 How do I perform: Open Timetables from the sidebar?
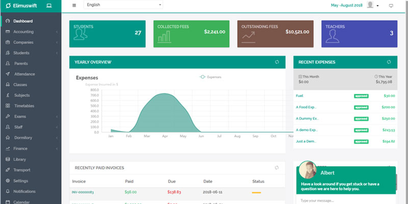pos(24,106)
